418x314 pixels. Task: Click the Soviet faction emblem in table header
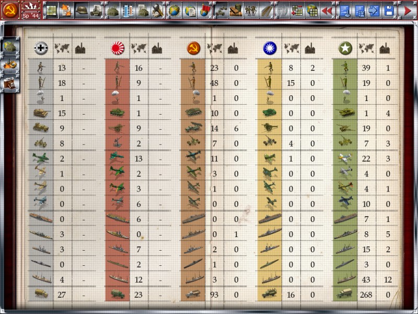(x=193, y=48)
